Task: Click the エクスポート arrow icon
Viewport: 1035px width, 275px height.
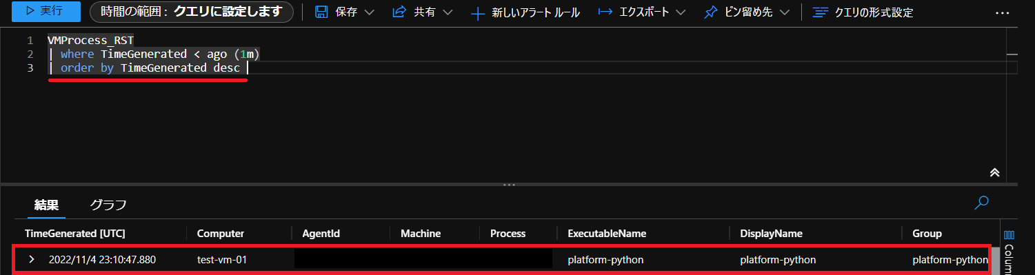Action: (x=605, y=12)
